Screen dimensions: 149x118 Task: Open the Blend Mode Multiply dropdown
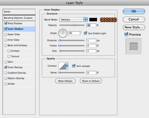[x=73, y=19]
